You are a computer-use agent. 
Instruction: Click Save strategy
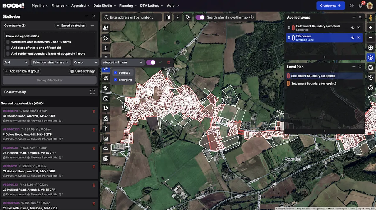pos(83,71)
